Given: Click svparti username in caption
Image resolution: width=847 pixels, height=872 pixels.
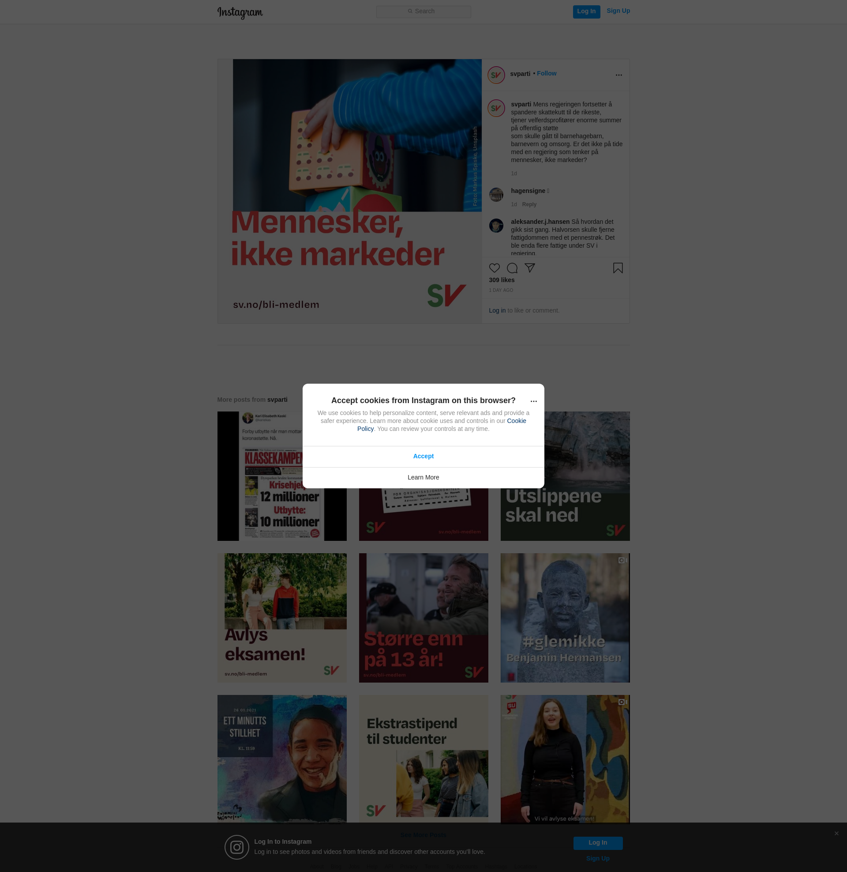Looking at the screenshot, I should (x=521, y=104).
